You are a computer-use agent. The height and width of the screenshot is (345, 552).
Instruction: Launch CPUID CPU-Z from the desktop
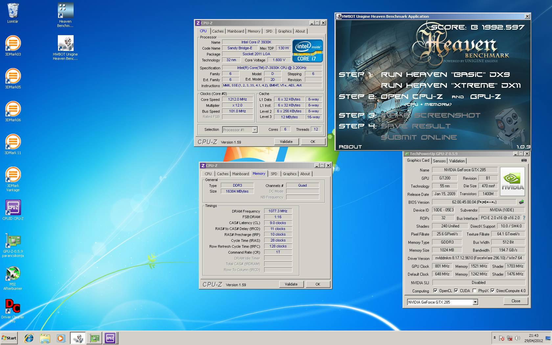13,210
